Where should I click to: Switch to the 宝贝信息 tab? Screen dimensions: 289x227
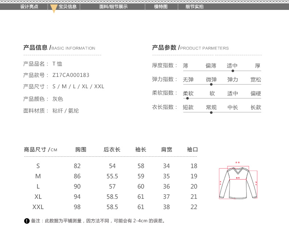click(68, 7)
